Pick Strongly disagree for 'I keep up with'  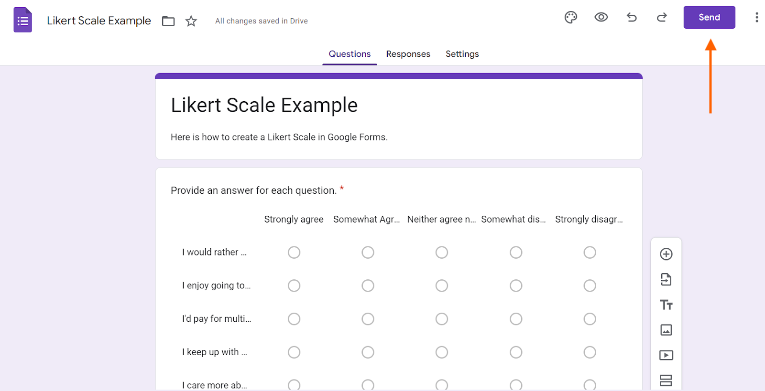[x=590, y=352]
